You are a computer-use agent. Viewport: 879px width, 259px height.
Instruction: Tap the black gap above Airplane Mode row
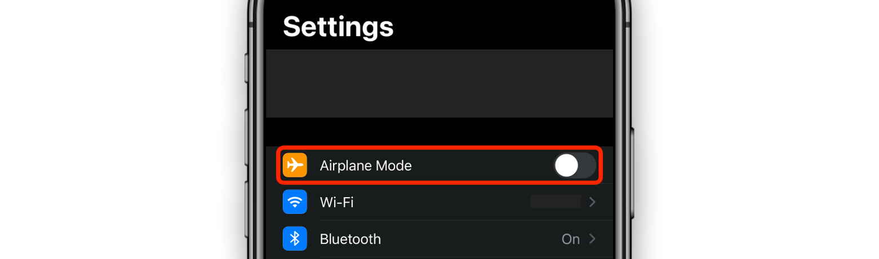coord(439,131)
